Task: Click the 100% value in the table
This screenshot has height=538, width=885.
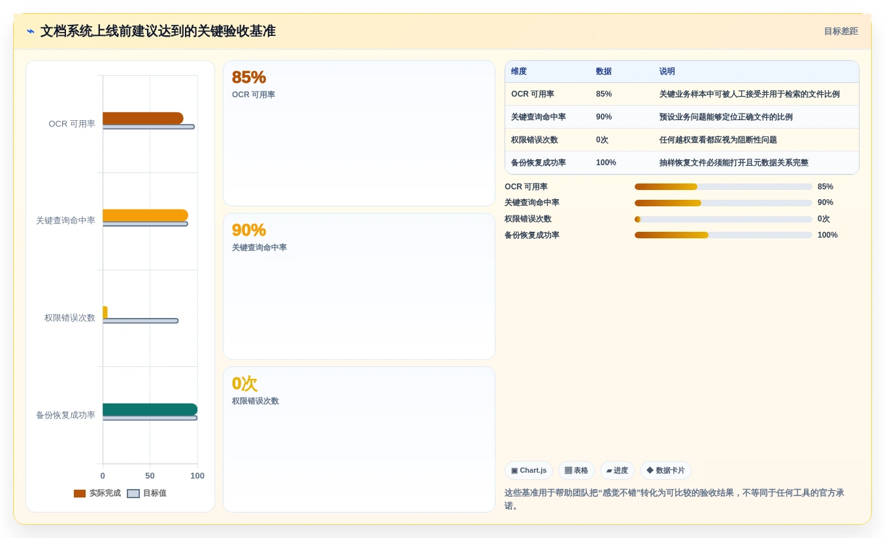Action: point(606,163)
